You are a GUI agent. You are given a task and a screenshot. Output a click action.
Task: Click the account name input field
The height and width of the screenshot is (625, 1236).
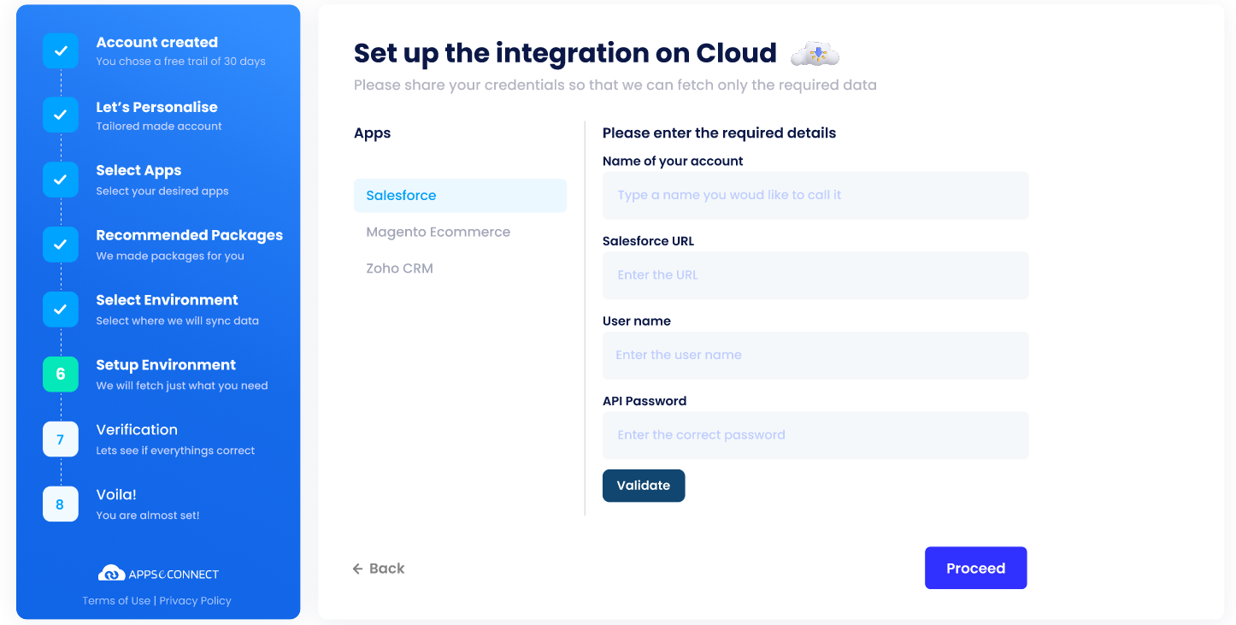(x=815, y=196)
